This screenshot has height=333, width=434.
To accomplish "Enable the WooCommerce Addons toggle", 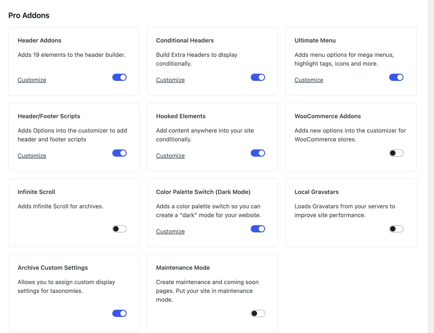I will pyautogui.click(x=396, y=153).
